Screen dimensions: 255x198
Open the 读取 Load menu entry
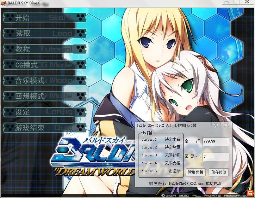click(x=45, y=33)
